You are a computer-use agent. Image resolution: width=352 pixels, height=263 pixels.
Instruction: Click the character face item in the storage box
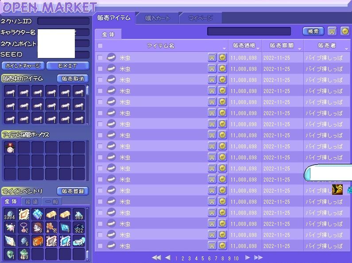pyautogui.click(x=10, y=148)
